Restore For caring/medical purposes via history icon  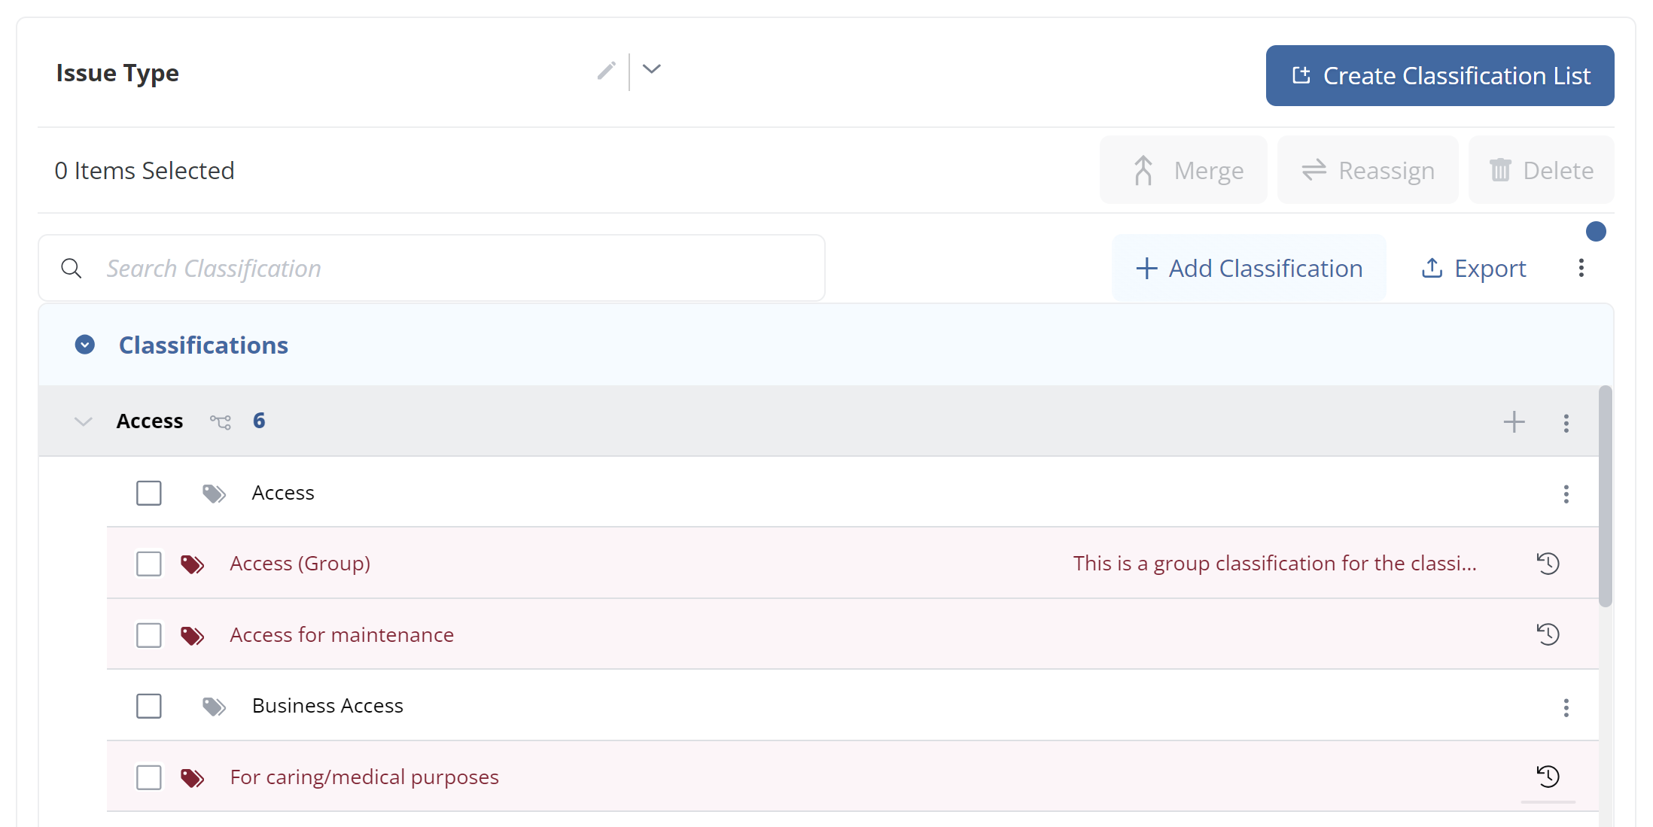pyautogui.click(x=1548, y=776)
